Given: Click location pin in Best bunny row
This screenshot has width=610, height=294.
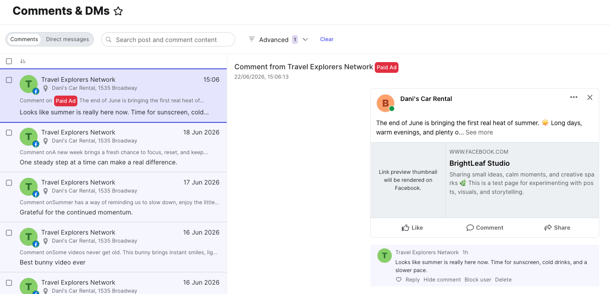Looking at the screenshot, I should 45,241.
